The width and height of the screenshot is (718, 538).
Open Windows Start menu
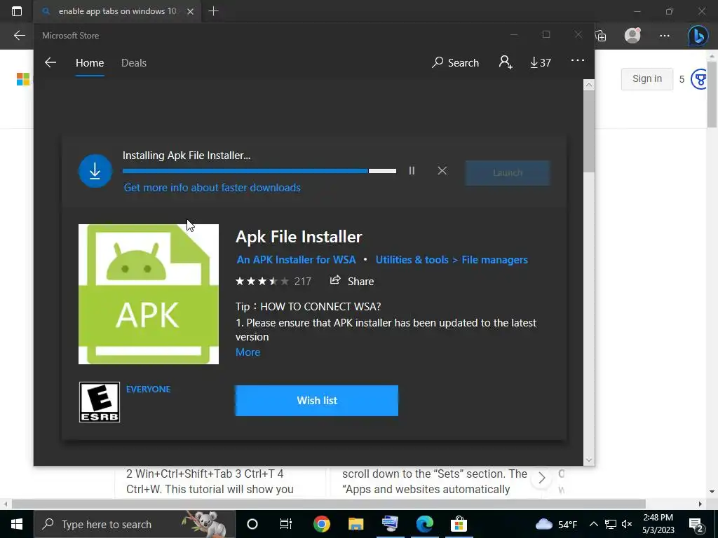tap(17, 524)
